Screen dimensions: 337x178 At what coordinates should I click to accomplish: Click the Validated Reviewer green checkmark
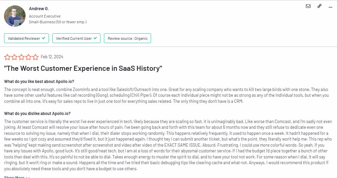click(x=44, y=38)
